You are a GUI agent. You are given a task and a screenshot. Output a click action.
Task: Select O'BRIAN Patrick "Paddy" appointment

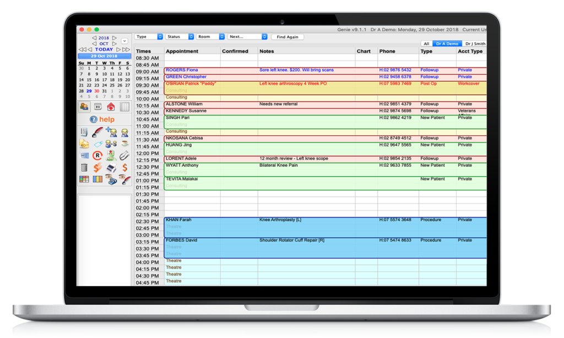point(325,88)
